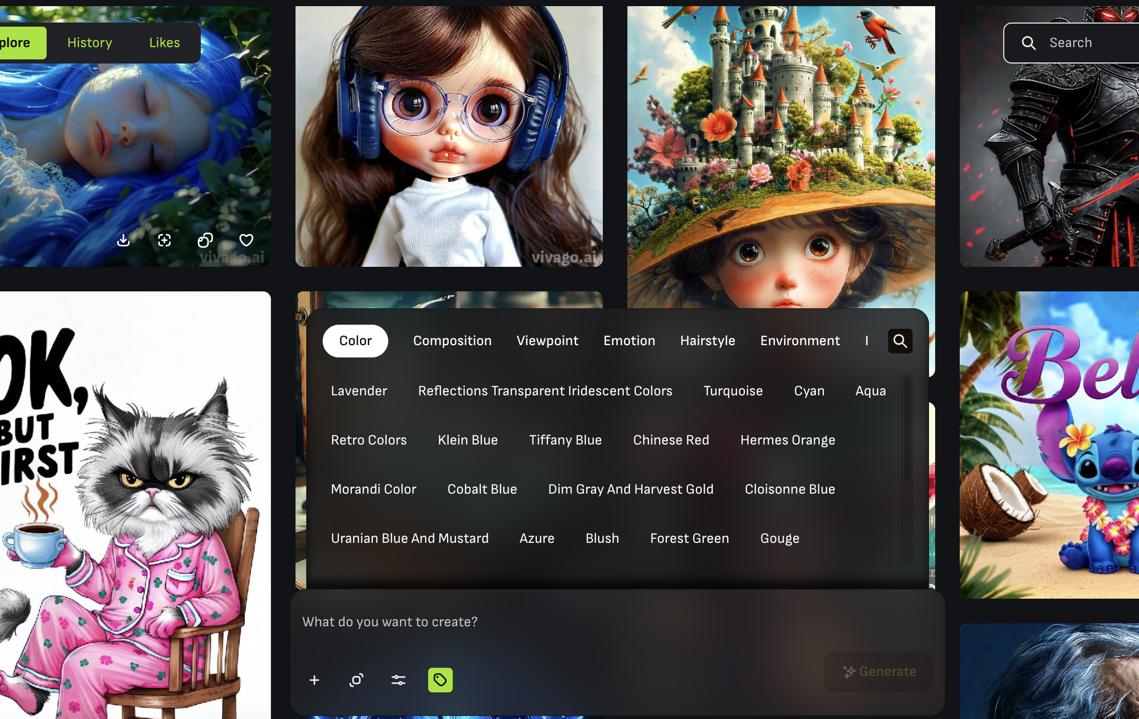Select the Hairstyle category
1139x719 pixels.
(x=707, y=341)
